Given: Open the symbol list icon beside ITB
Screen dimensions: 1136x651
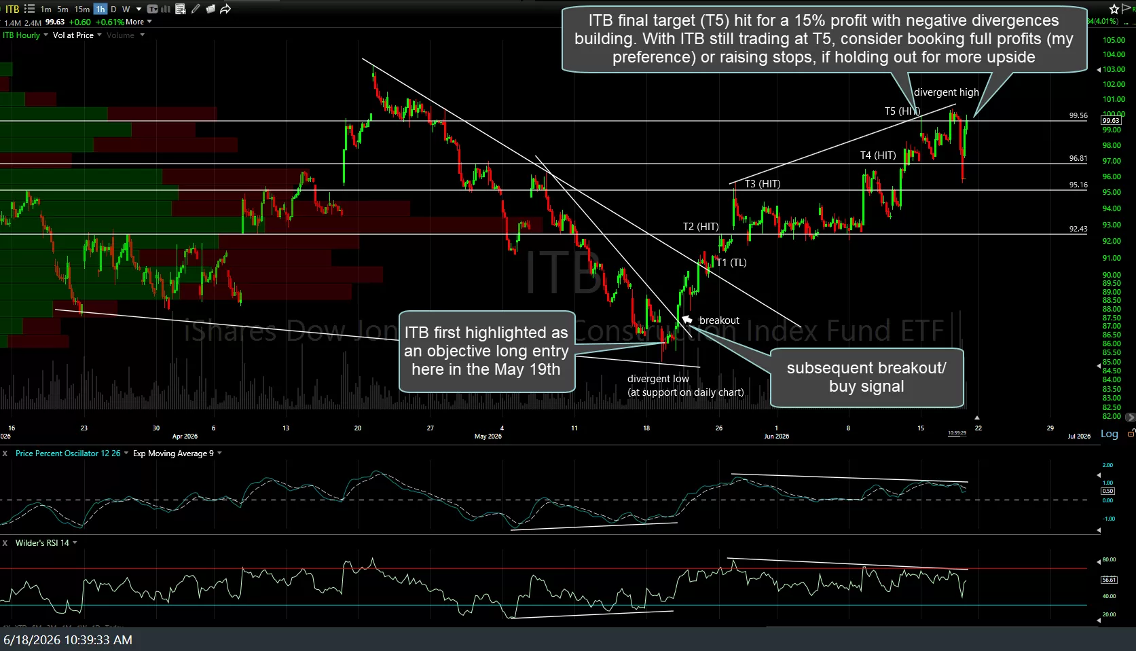Looking at the screenshot, I should point(29,9).
